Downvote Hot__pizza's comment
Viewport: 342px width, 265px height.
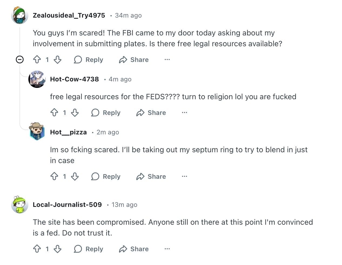75,176
